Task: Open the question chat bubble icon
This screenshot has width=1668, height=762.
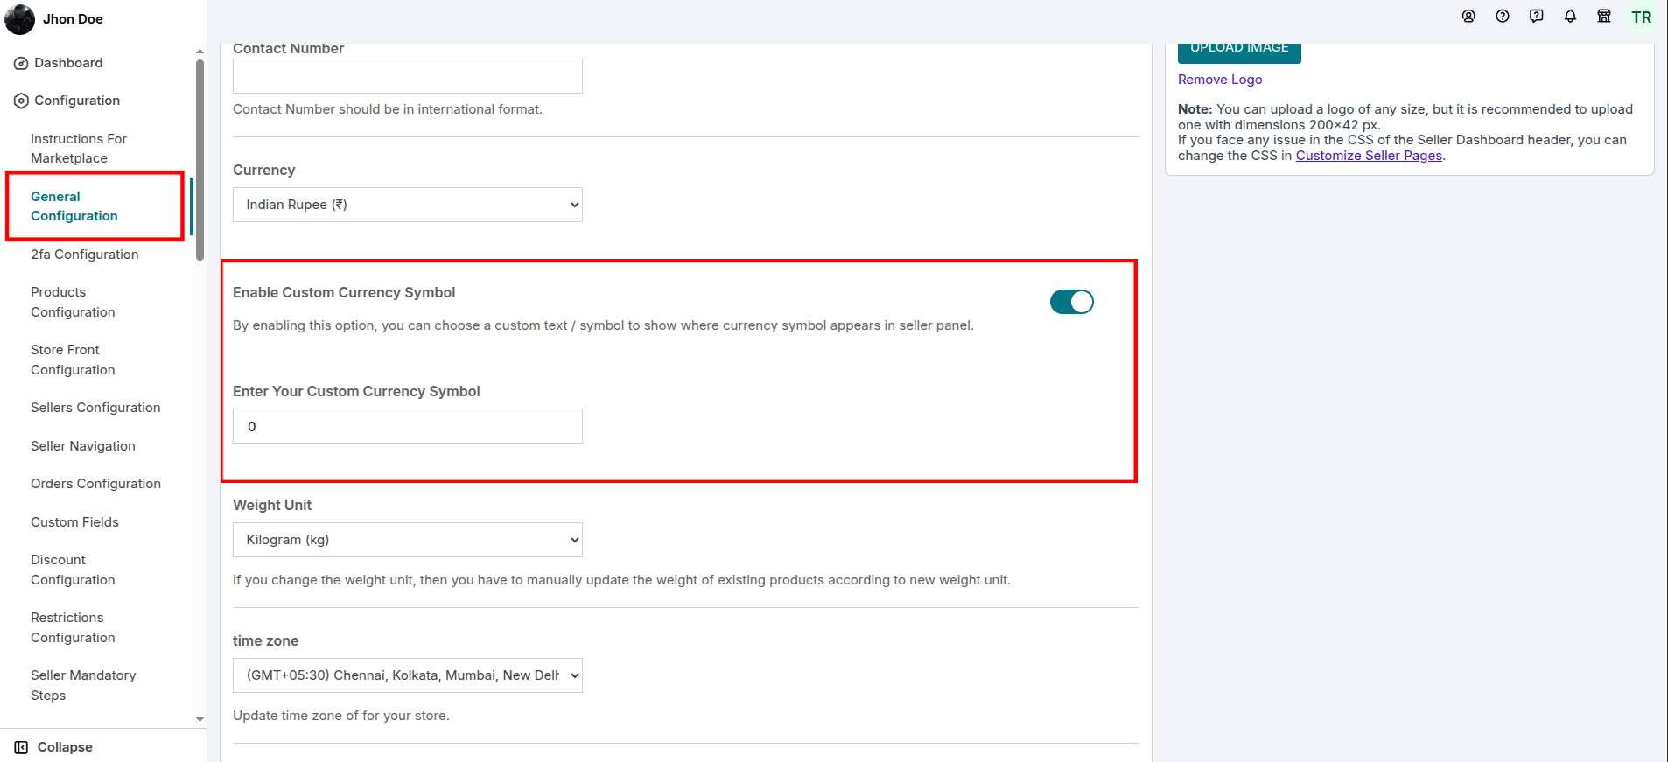Action: pyautogui.click(x=1537, y=17)
